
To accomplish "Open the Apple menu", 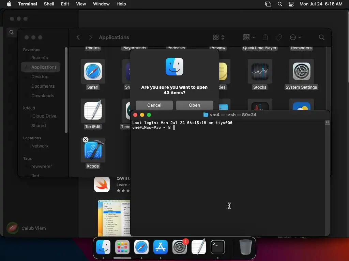I will pyautogui.click(x=9, y=4).
